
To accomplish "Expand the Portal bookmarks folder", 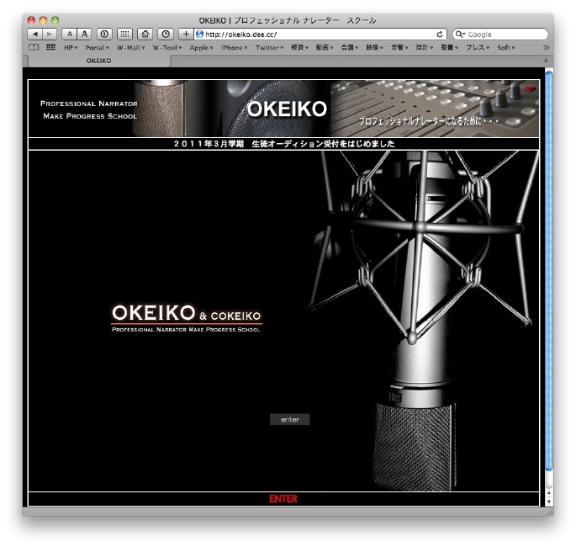I will point(97,48).
